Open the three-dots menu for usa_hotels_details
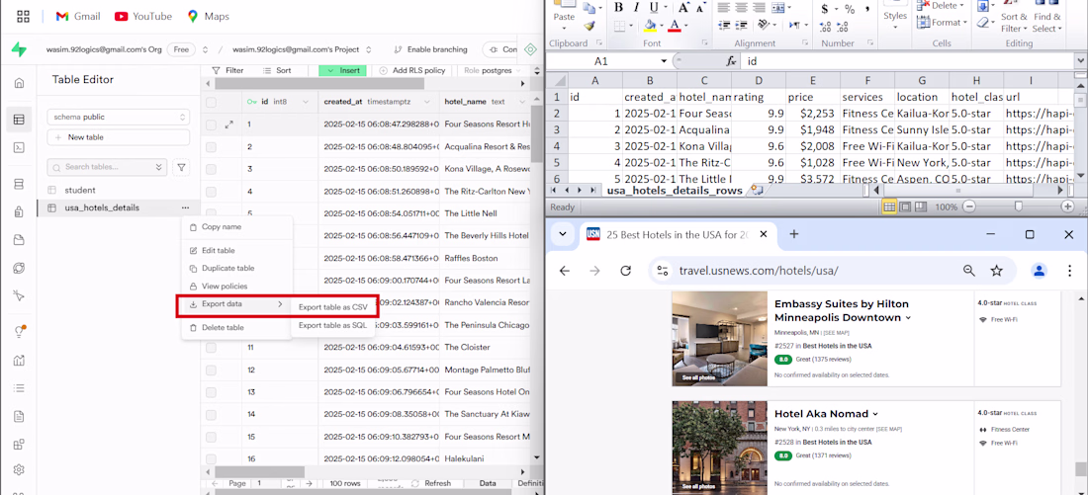The height and width of the screenshot is (495, 1088). [x=185, y=208]
